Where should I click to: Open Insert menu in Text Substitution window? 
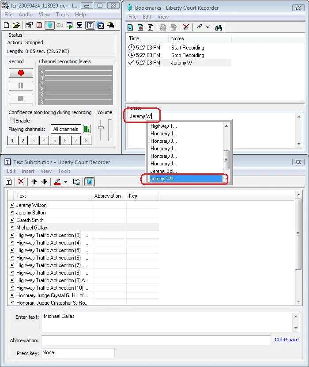tap(28, 171)
